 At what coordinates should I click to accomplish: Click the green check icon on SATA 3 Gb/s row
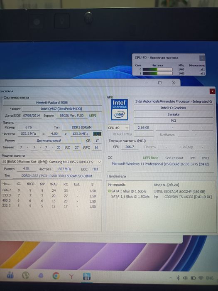click(x=109, y=191)
